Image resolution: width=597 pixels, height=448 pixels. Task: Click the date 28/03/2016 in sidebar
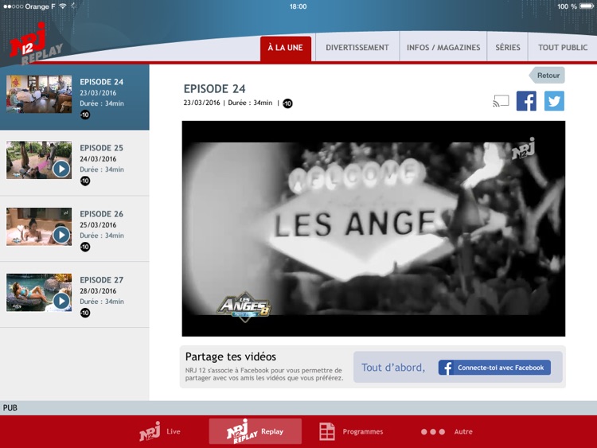point(98,290)
